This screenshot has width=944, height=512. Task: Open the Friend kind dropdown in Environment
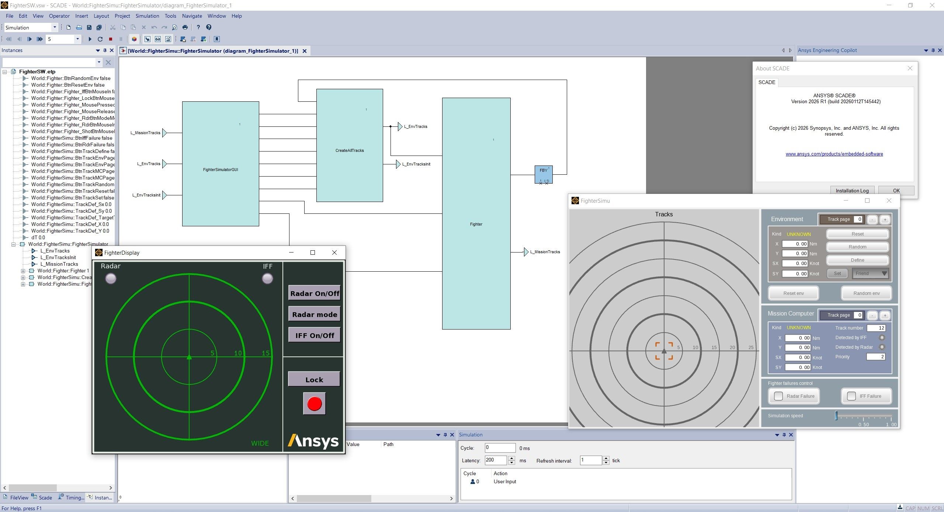(x=870, y=274)
